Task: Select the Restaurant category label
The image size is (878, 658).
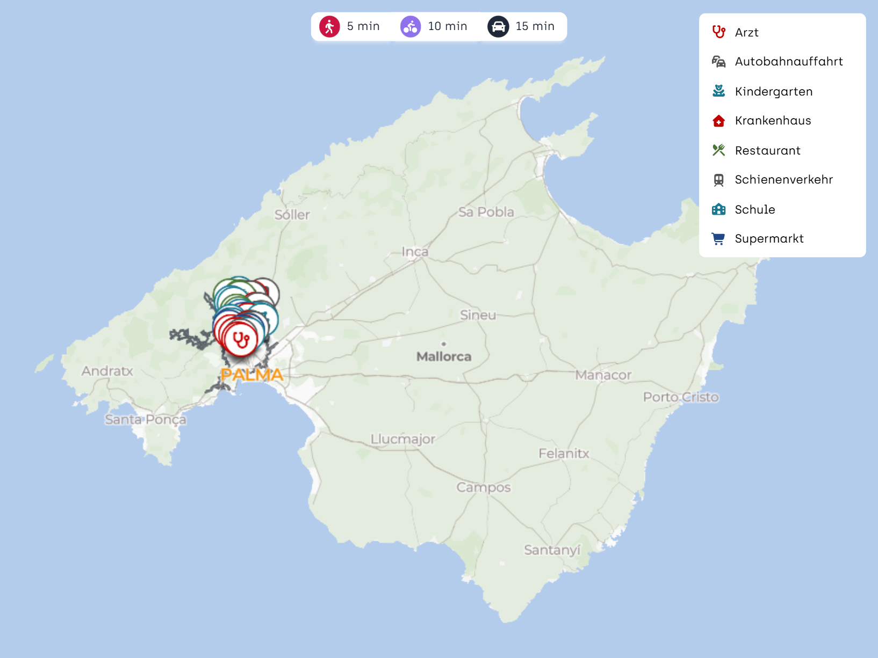Action: tap(767, 150)
